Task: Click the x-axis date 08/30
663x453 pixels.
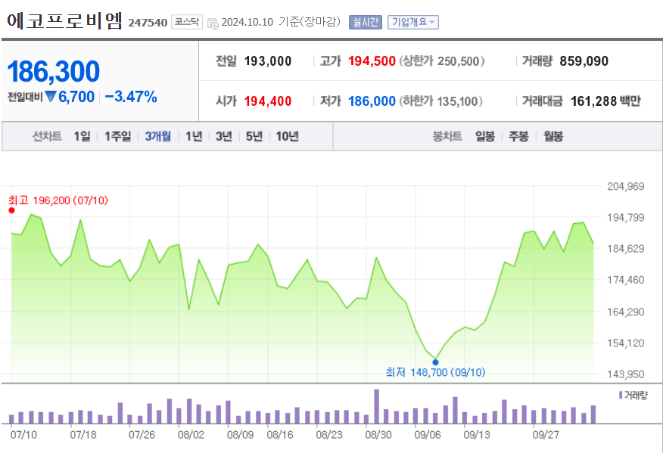Action: [378, 435]
